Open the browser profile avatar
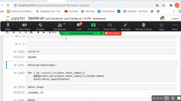181x101 pixels. [x=177, y=5]
